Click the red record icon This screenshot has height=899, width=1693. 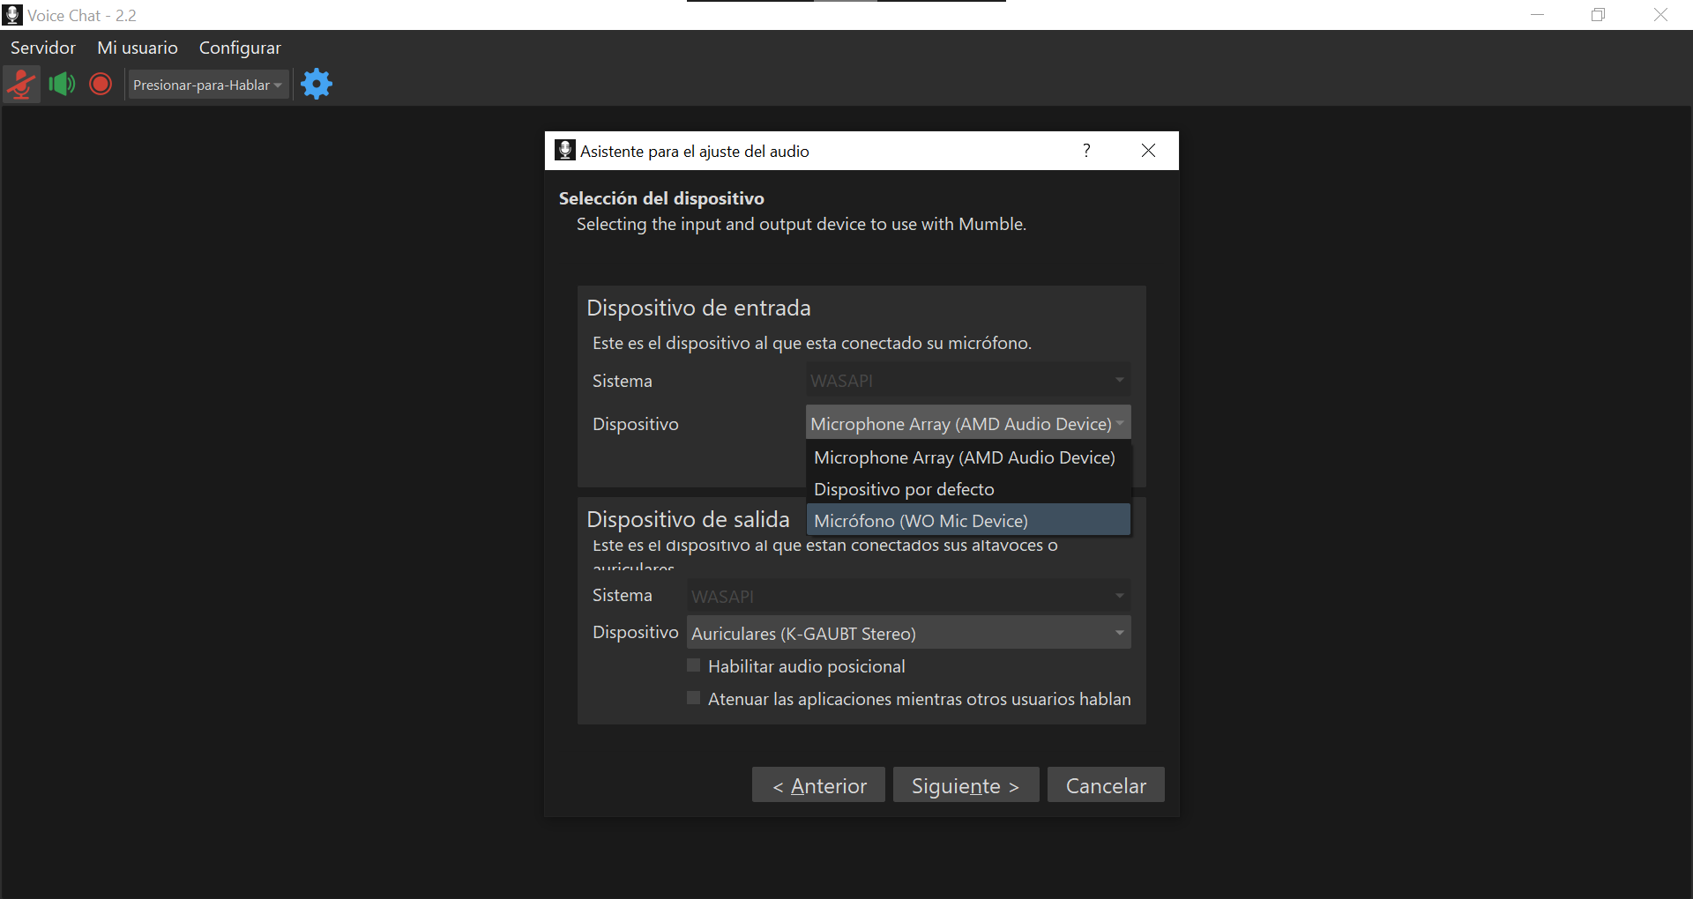click(101, 85)
